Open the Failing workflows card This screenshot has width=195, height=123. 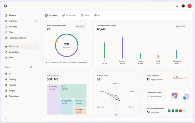[166, 78]
